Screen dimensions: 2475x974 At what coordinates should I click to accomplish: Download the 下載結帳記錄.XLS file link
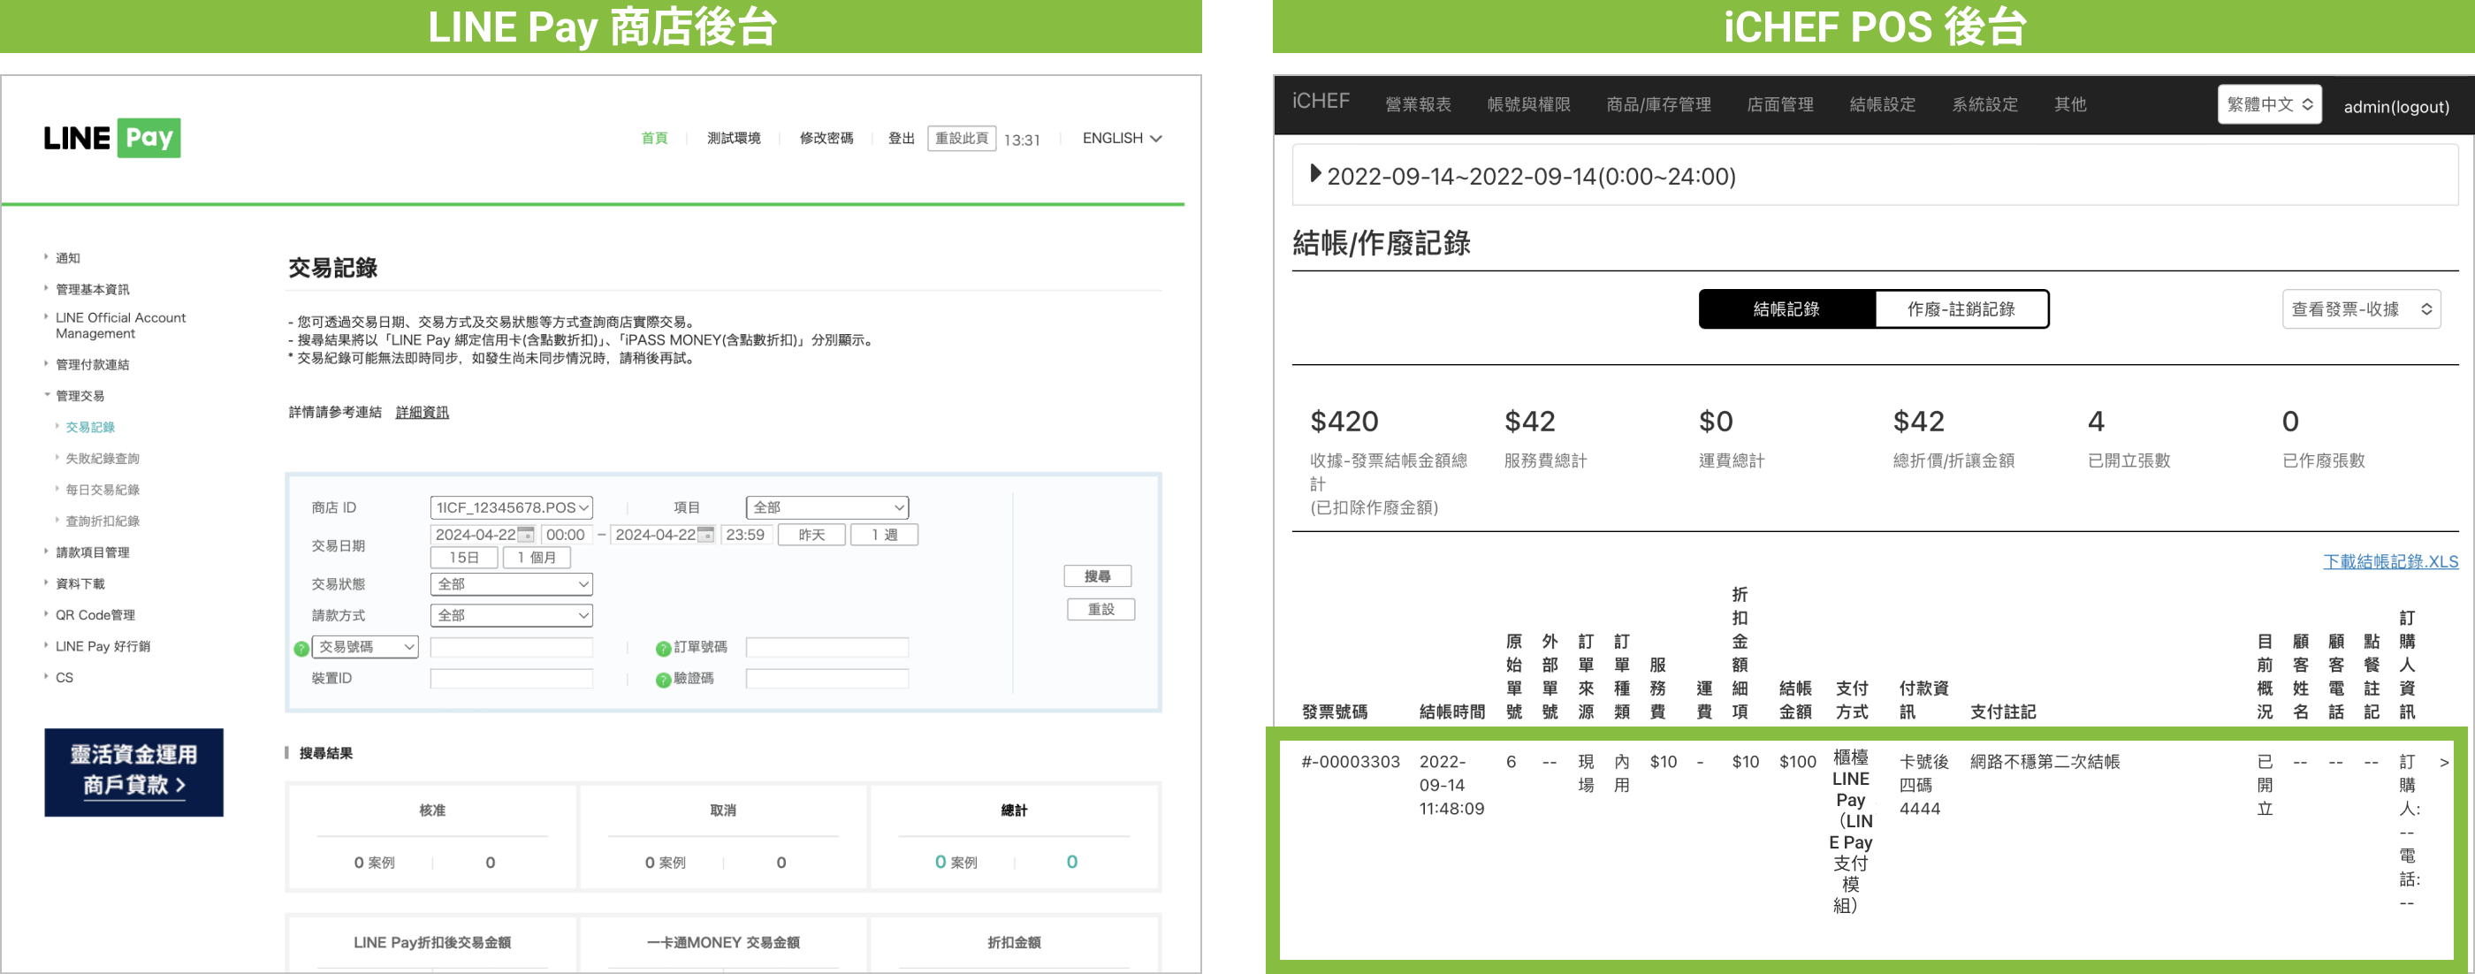(x=2389, y=562)
